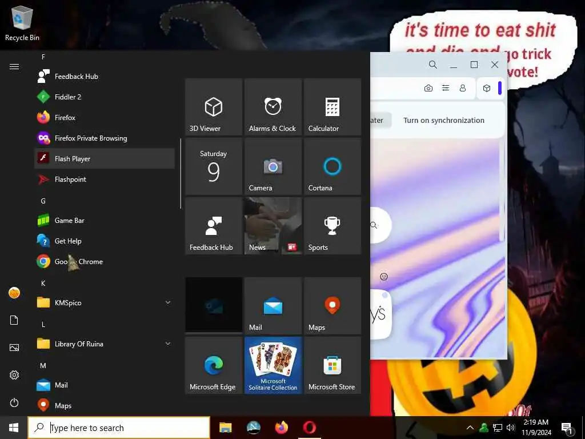
Task: Open Power options in Start menu
Action: tap(14, 403)
